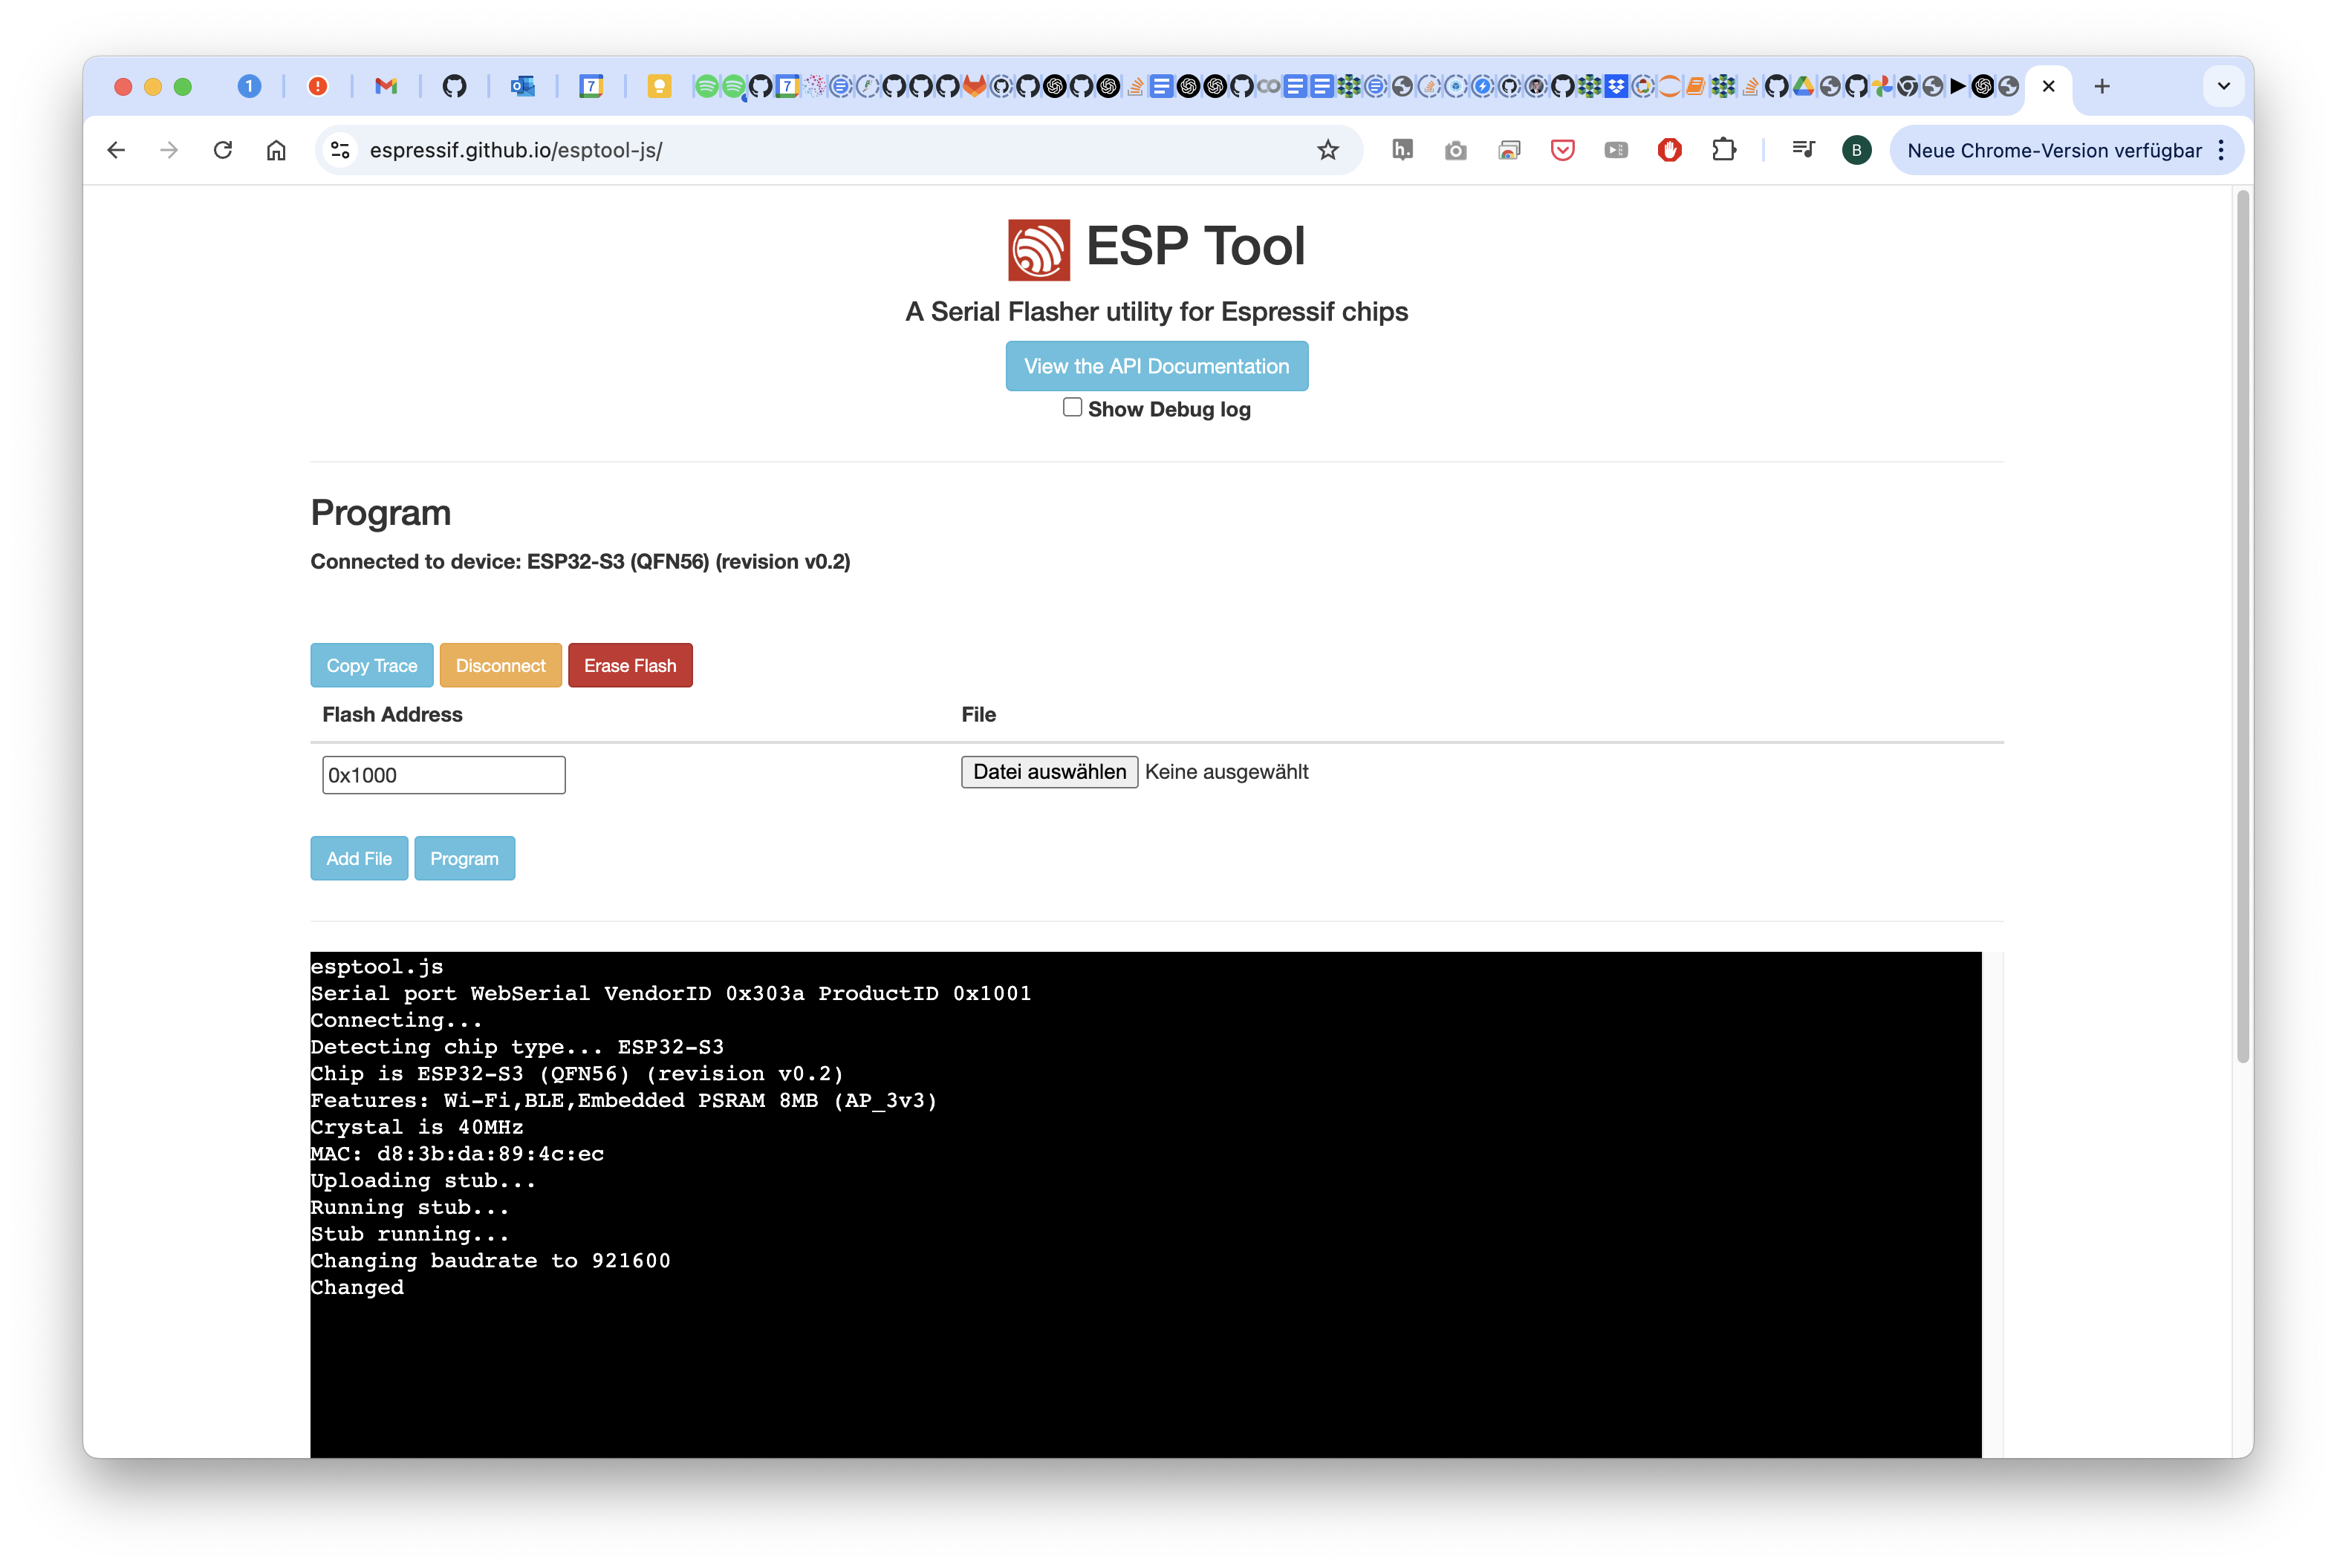
Task: Click the red AdBlock hand extension icon
Action: (x=1668, y=150)
